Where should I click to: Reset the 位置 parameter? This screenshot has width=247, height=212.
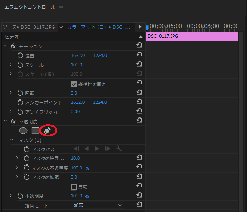click(139, 55)
